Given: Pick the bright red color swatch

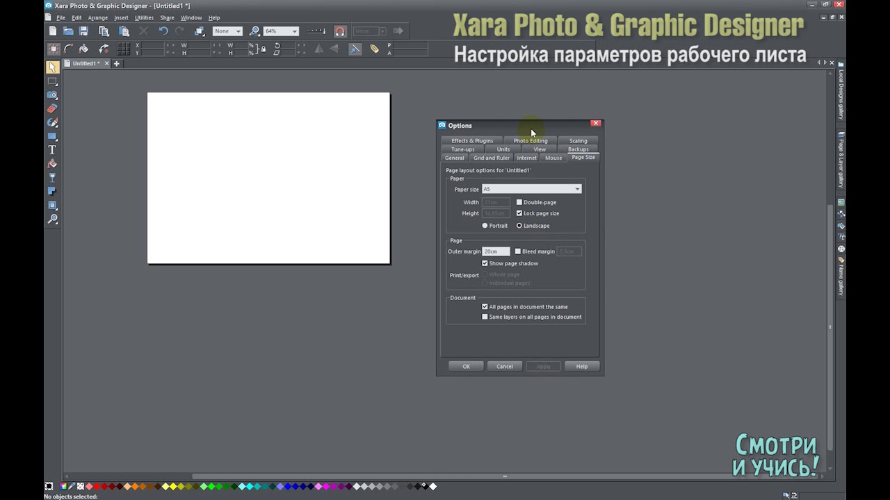Looking at the screenshot, I should 98,486.
